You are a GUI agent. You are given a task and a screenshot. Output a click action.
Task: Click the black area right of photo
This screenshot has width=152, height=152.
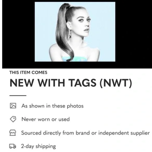point(134,32)
